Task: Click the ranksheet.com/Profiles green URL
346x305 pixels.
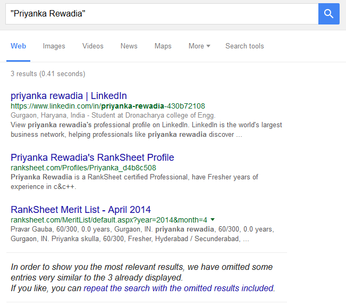Action: coord(83,168)
